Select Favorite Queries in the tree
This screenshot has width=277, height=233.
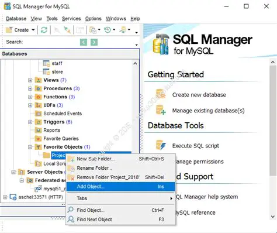coord(61,139)
